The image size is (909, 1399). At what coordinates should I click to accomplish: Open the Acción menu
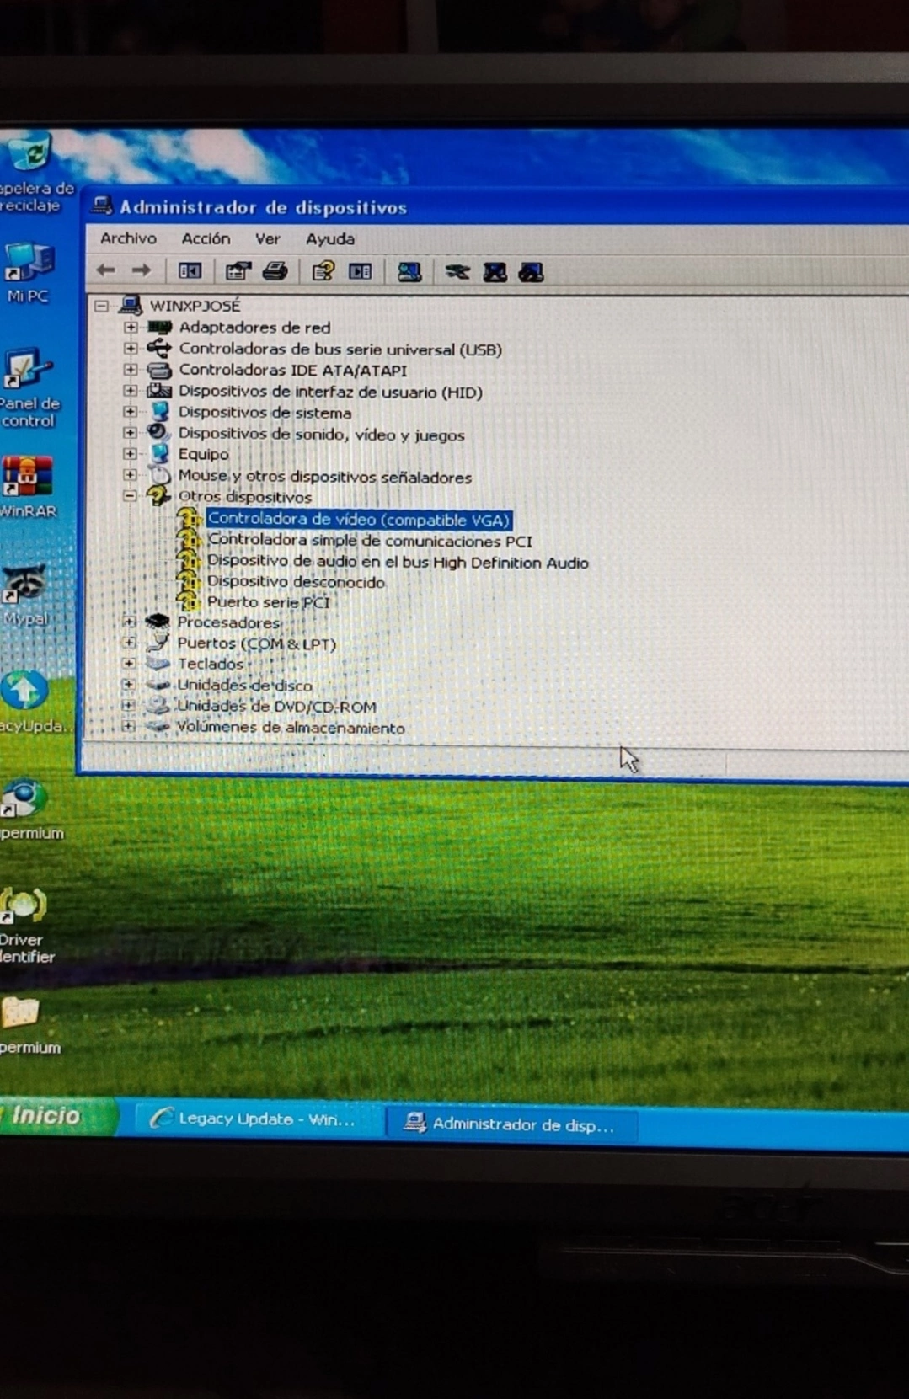(x=206, y=238)
